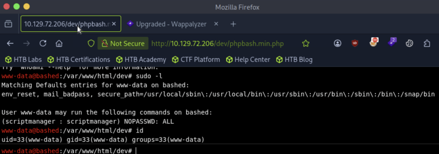439x154 pixels.
Task: Click the 'NOPASSWD: ALL' sudoers line
Action: [x=87, y=121]
